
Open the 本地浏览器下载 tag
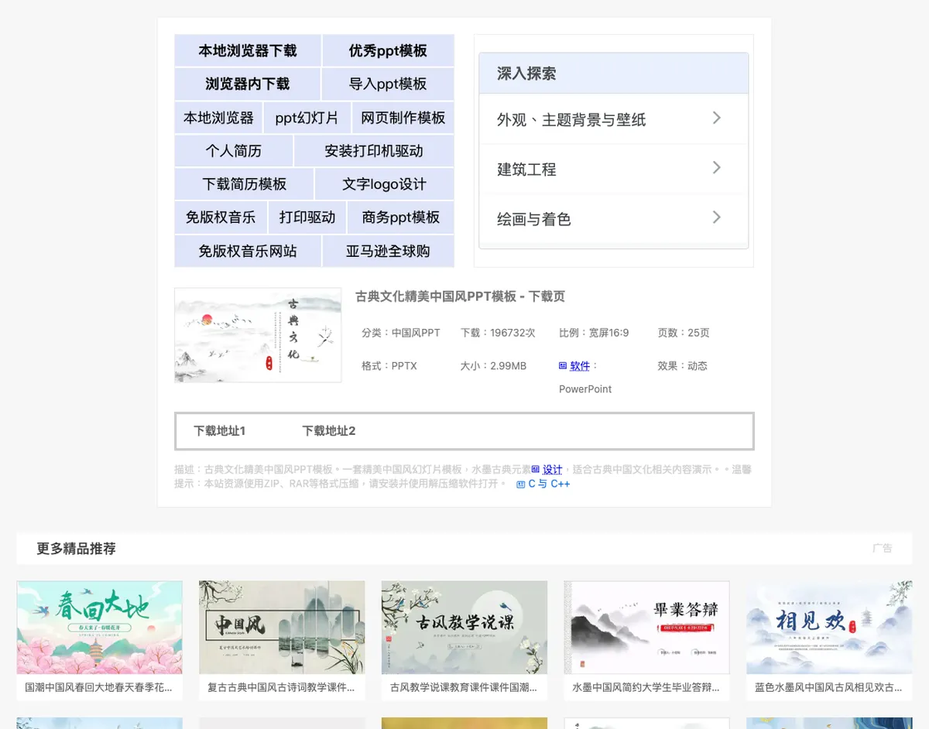click(248, 50)
